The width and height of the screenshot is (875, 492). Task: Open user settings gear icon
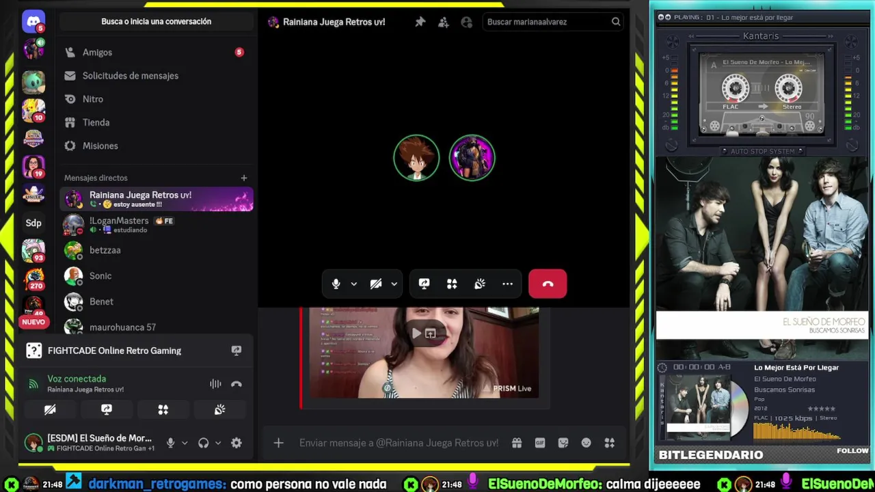236,443
